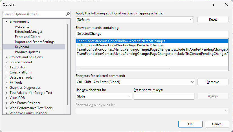Open the keyboard mapping scheme dropdown

(191, 20)
